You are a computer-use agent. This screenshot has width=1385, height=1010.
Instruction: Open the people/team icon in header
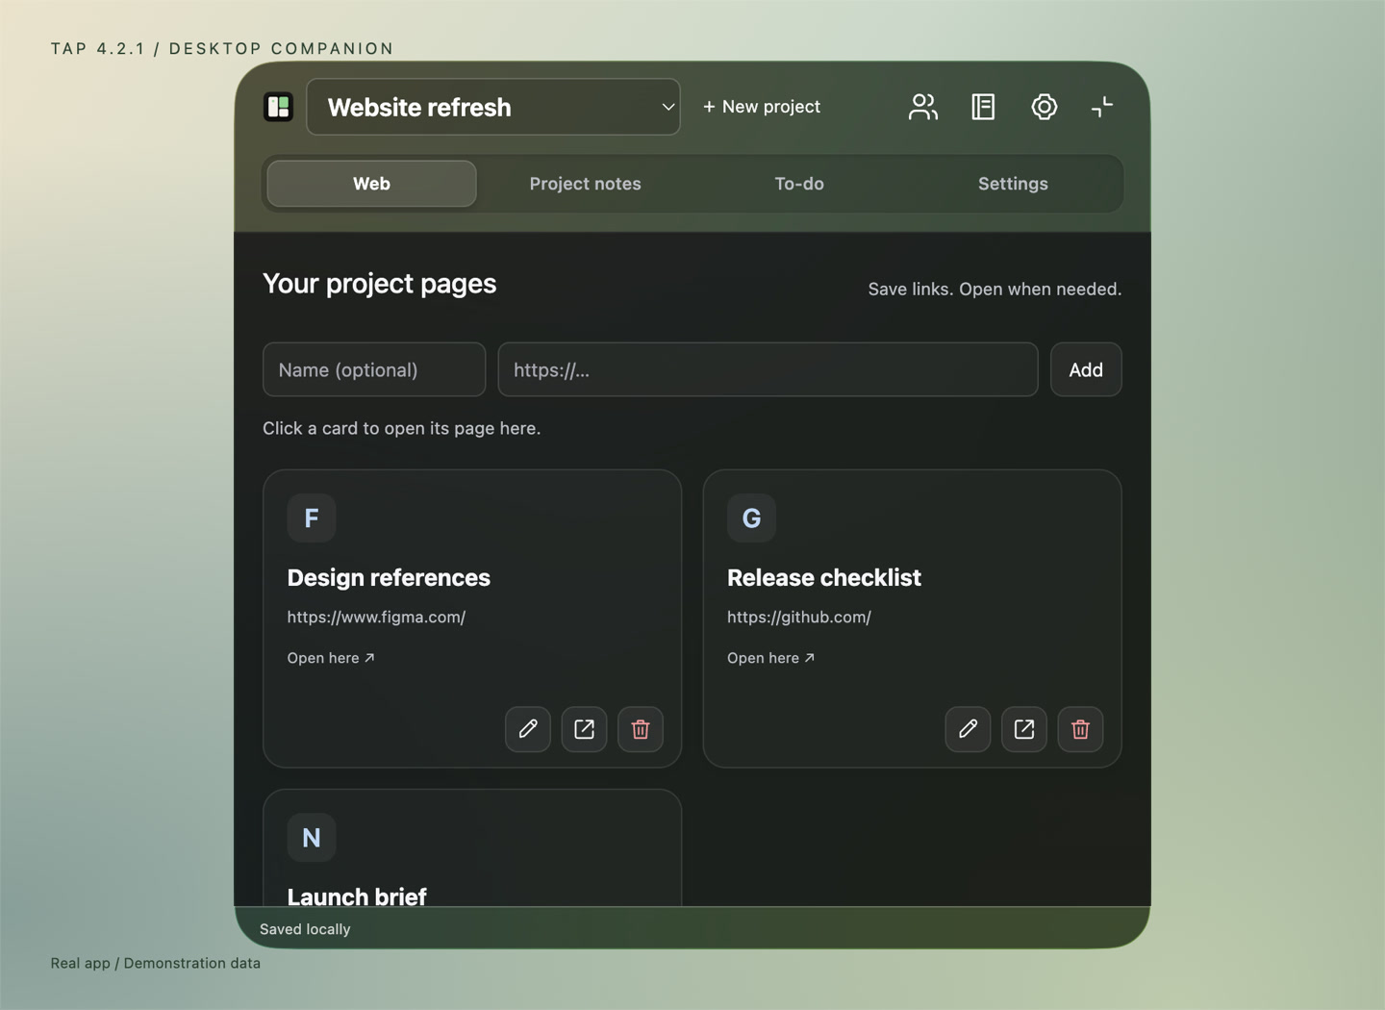[x=923, y=107]
